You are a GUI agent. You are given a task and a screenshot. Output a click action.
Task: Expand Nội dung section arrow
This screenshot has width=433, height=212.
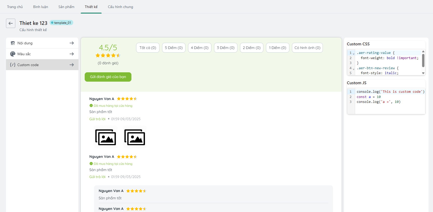72,43
